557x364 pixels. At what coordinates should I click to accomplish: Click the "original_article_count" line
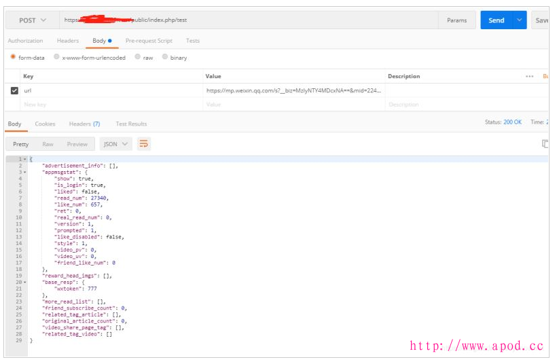point(84,321)
